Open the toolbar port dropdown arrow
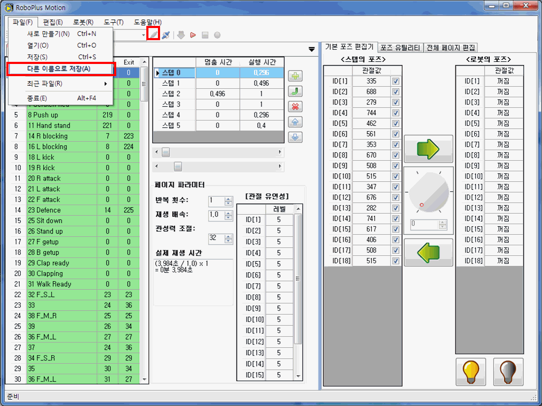Screen dimensions: 542x406 143,35
